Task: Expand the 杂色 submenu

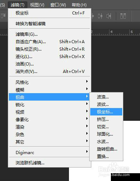Action: click(49, 134)
